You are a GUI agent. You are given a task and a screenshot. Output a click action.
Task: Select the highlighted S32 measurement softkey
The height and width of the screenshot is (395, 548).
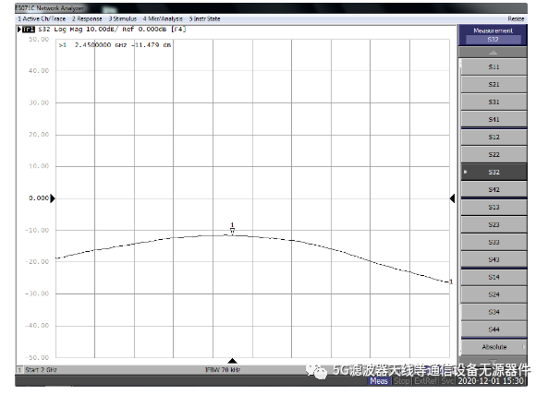tap(493, 172)
